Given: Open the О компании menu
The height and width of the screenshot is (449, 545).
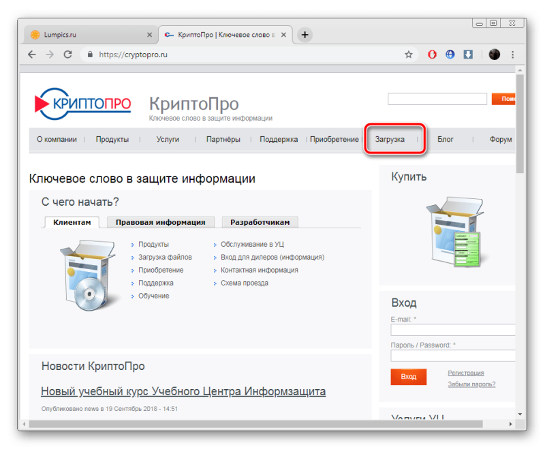Looking at the screenshot, I should pyautogui.click(x=57, y=140).
